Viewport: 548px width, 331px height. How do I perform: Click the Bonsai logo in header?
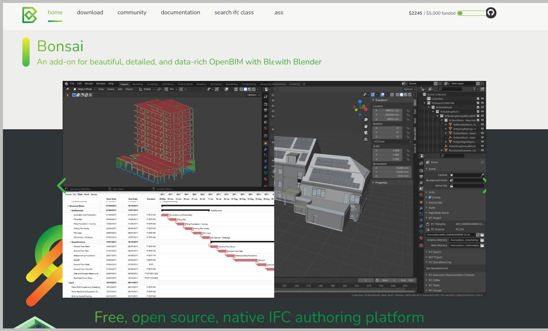(x=30, y=15)
